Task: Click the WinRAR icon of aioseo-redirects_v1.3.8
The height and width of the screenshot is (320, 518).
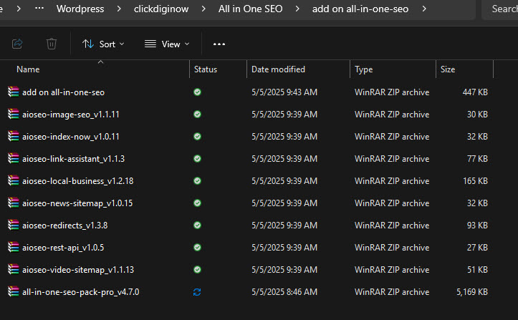Action: [14, 225]
